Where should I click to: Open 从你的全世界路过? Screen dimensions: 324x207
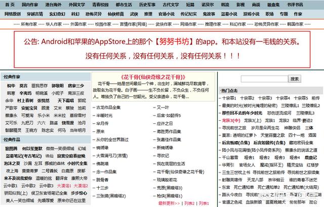112,140
